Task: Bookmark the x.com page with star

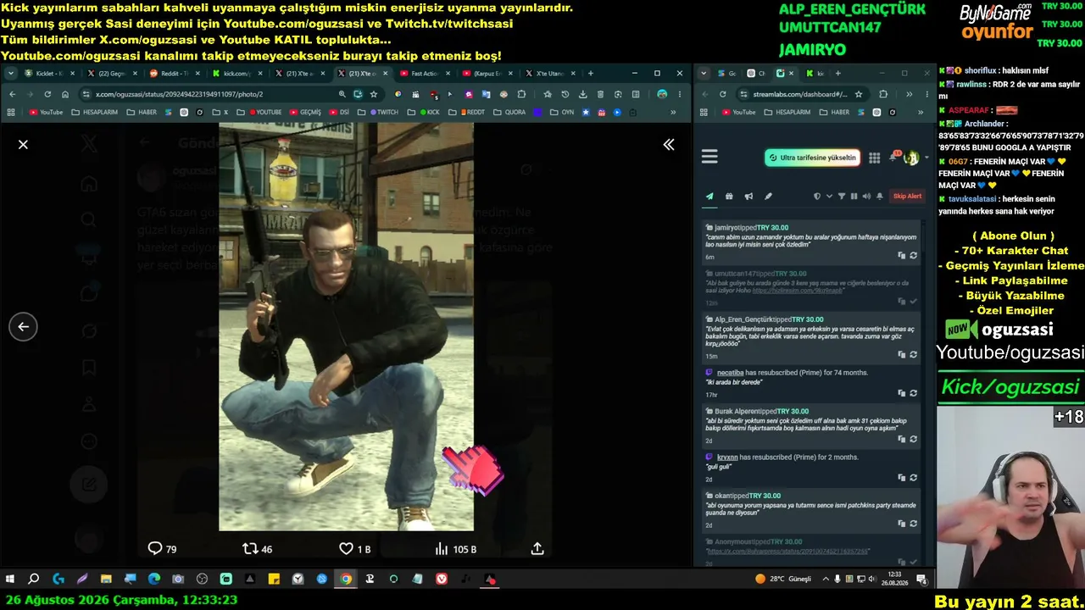Action: pyautogui.click(x=373, y=94)
